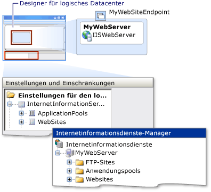Click the InternetInformationSer... list icon
Screen dimensions: 211x192
pos(21,104)
